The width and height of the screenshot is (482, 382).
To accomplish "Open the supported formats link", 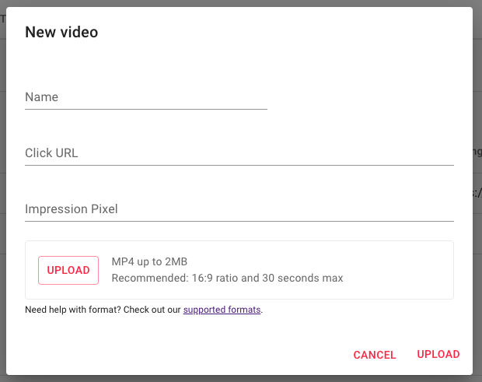I will (222, 310).
